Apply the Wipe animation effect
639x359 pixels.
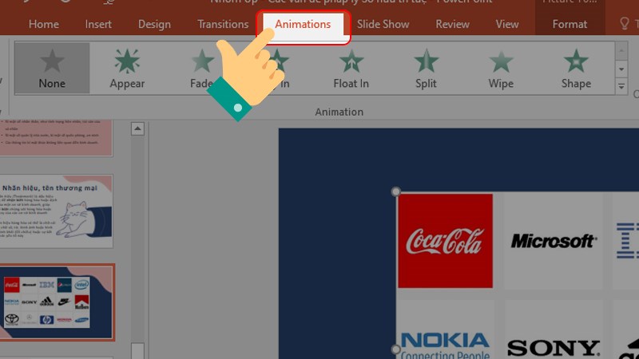point(501,68)
